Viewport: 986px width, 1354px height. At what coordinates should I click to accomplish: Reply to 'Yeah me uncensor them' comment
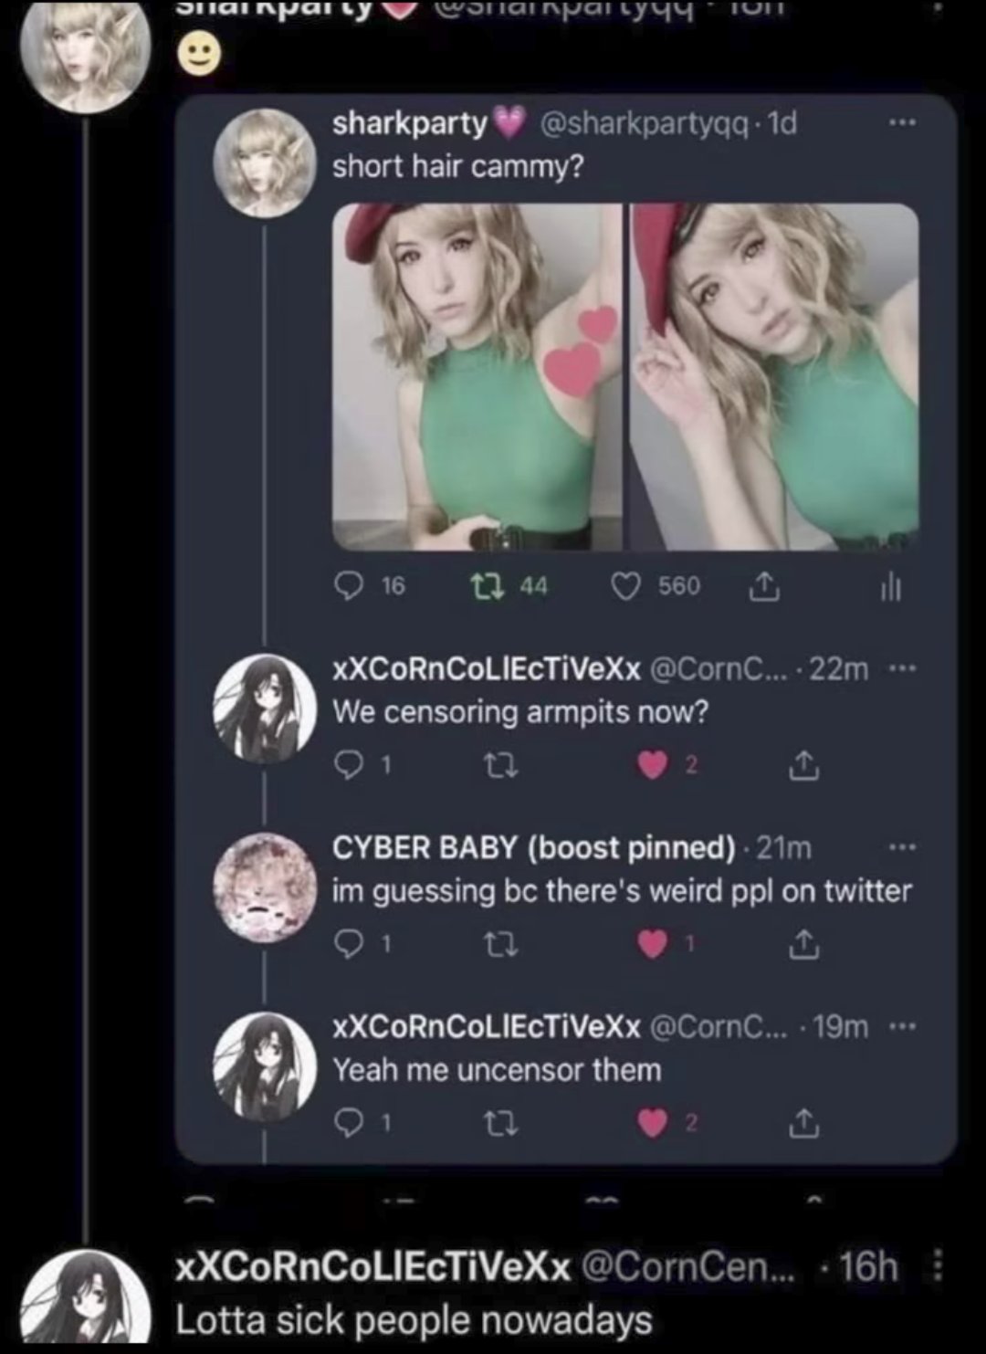[x=348, y=1125]
